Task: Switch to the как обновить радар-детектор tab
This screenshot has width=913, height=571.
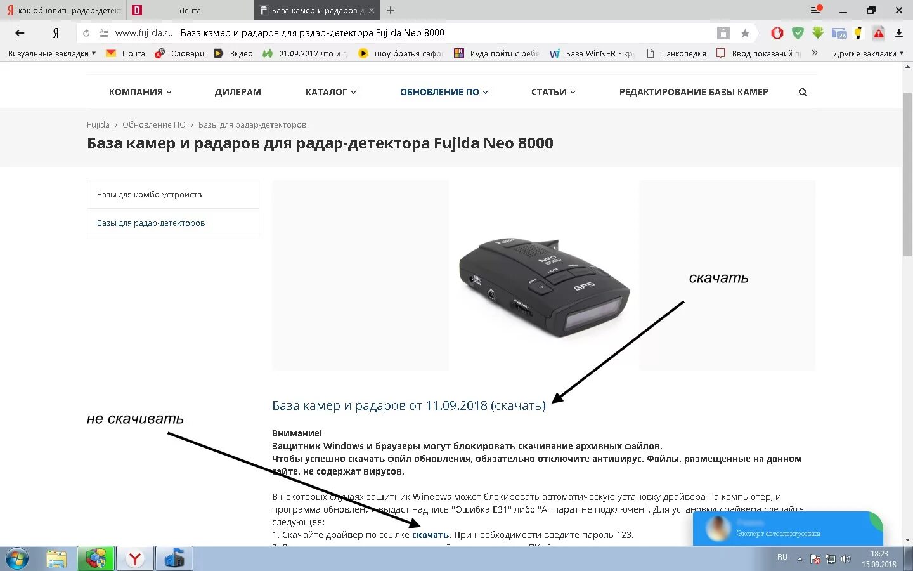Action: pos(63,10)
